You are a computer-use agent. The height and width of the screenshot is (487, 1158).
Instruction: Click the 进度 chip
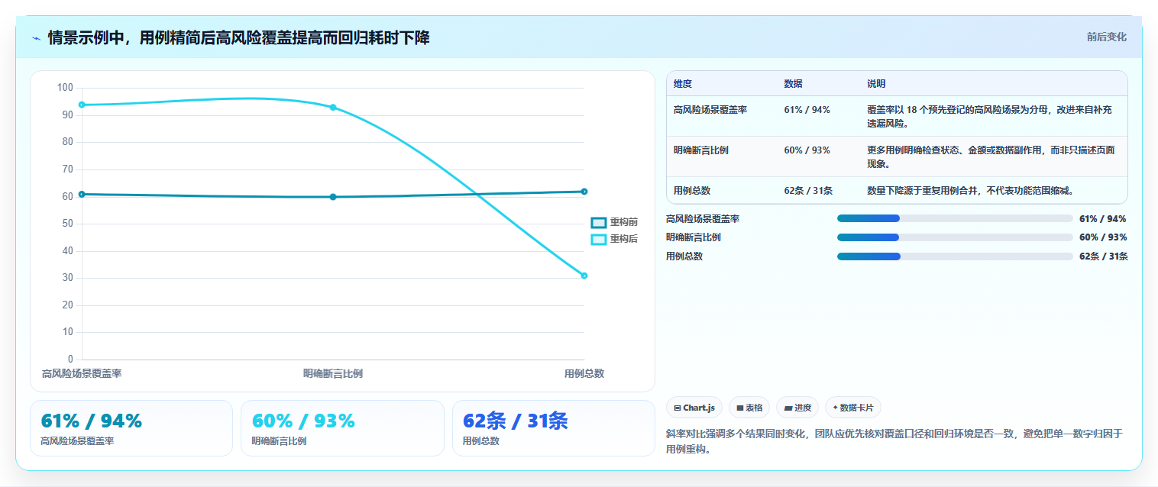pyautogui.click(x=797, y=408)
